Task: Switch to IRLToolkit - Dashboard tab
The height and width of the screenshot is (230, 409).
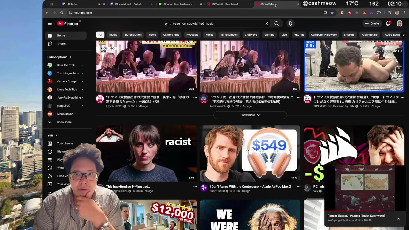Action: (225, 4)
